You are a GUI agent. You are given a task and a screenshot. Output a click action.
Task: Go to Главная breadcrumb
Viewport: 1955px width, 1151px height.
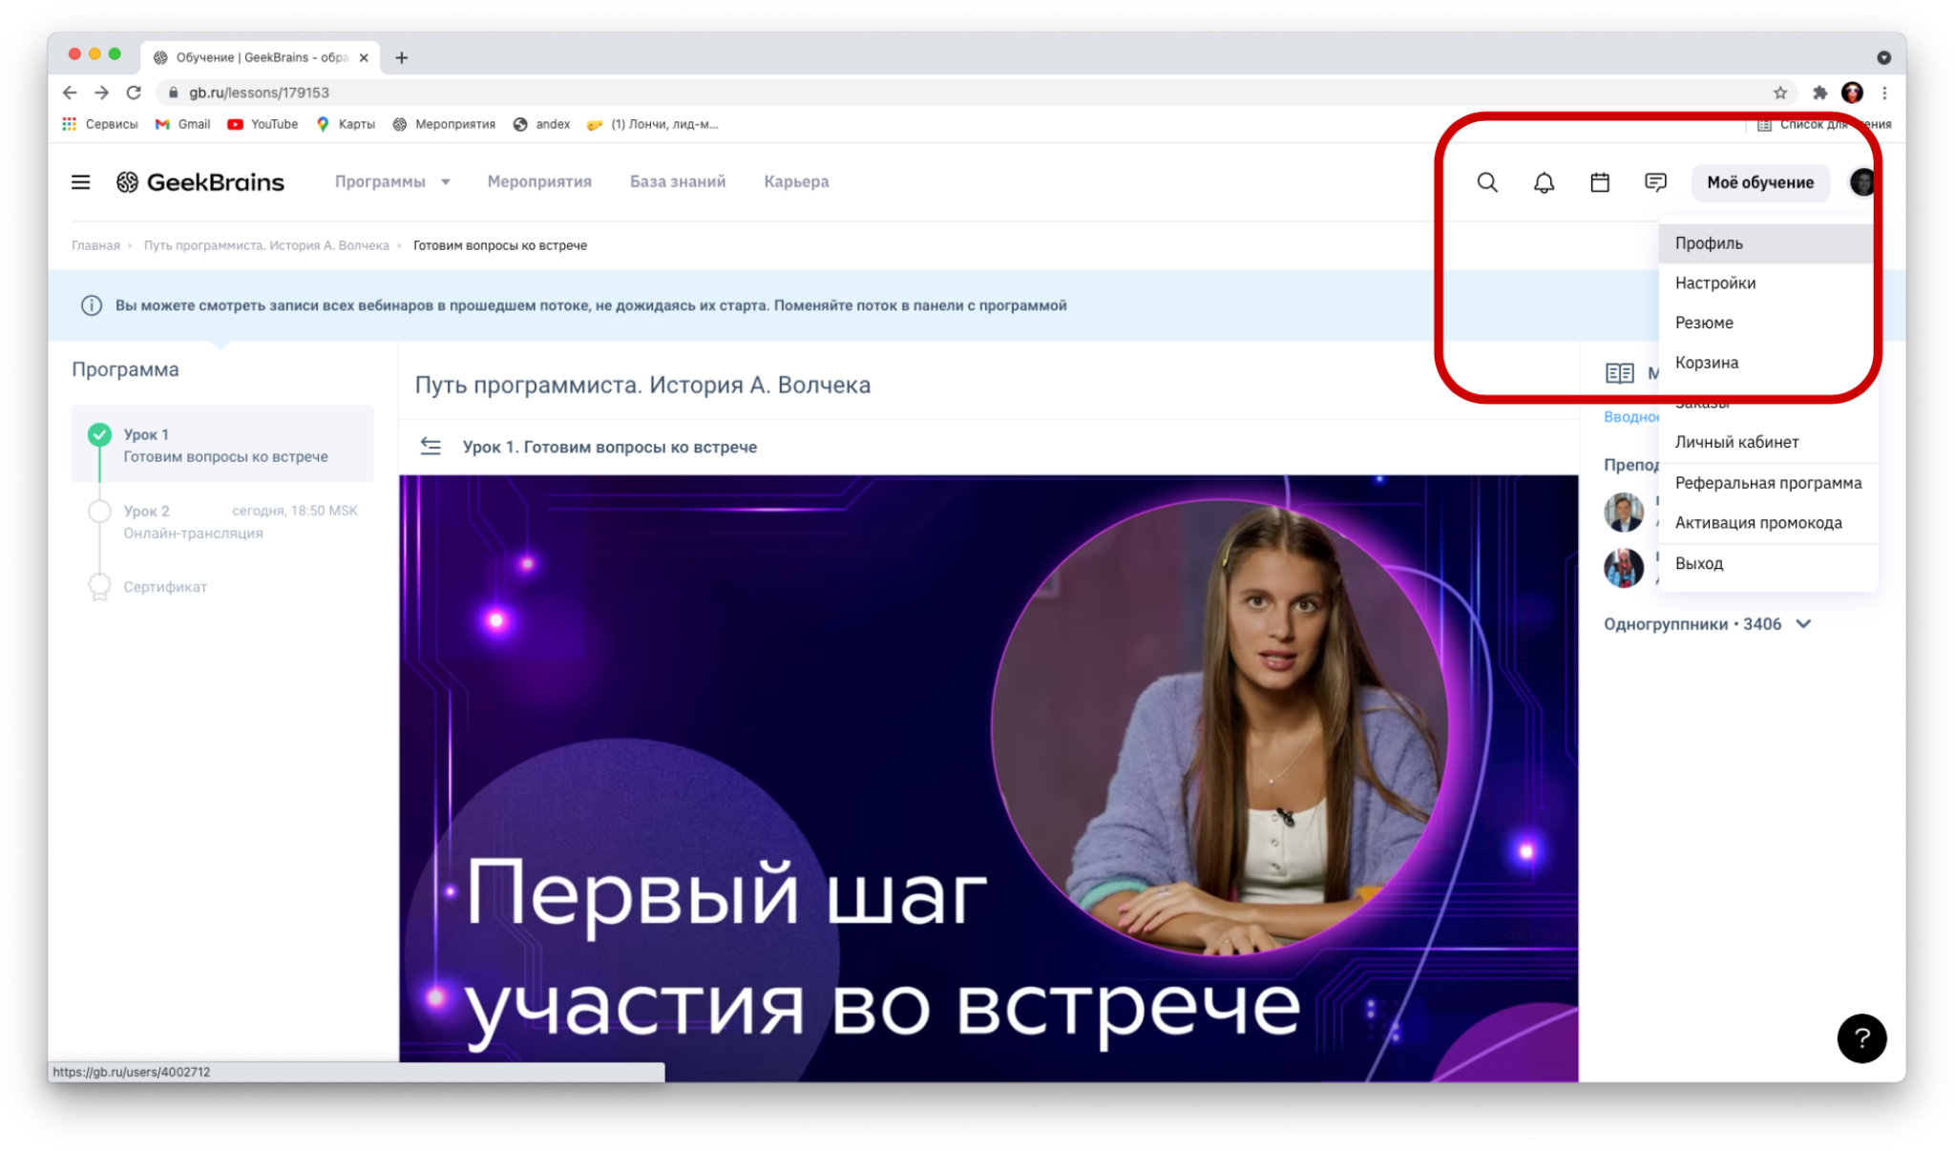click(95, 245)
